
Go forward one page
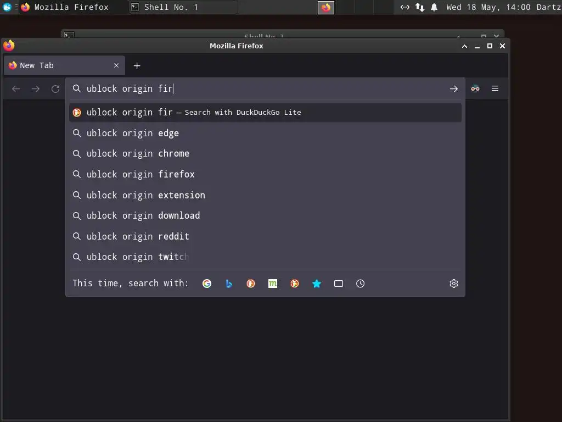click(36, 88)
